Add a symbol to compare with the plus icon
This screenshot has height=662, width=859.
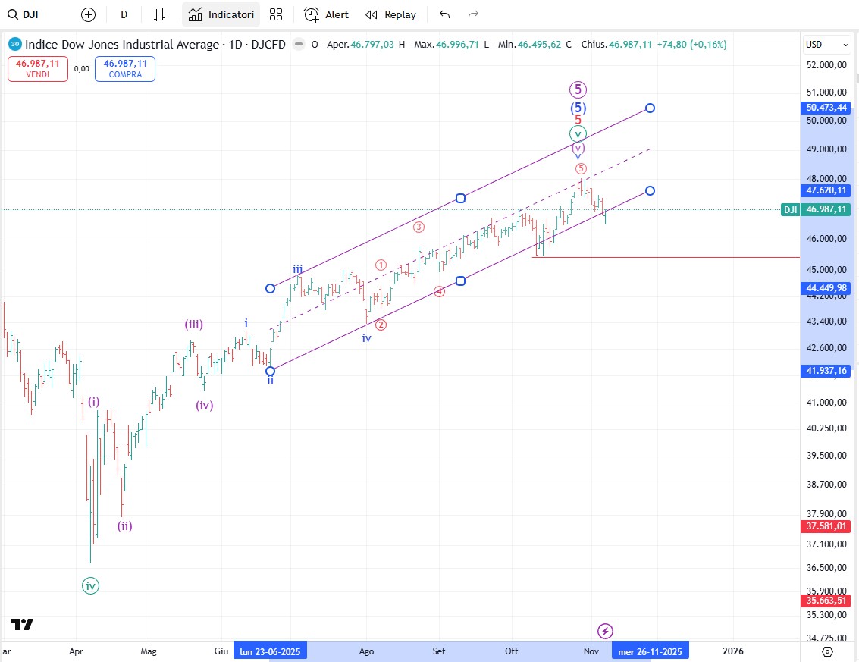pos(88,15)
